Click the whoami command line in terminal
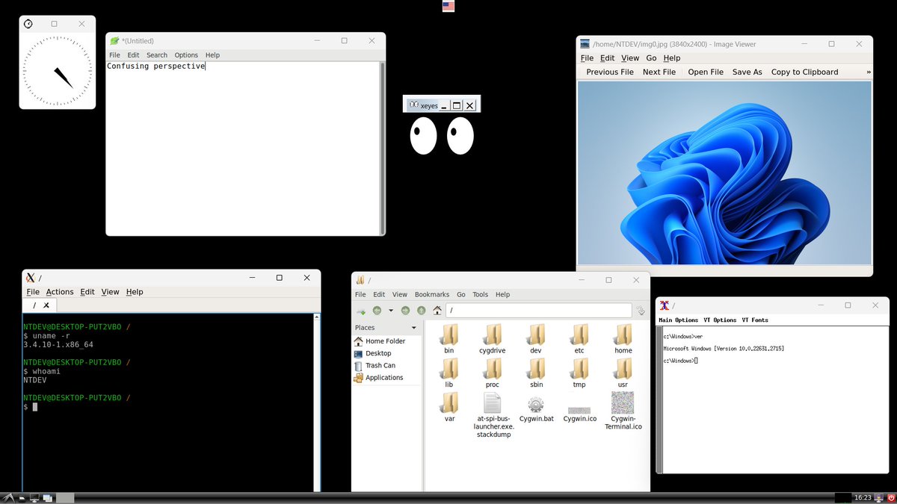This screenshot has height=504, width=897. pyautogui.click(x=42, y=371)
